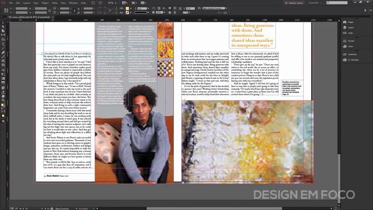
Task: Open the Object menu
Action: coord(45,3)
